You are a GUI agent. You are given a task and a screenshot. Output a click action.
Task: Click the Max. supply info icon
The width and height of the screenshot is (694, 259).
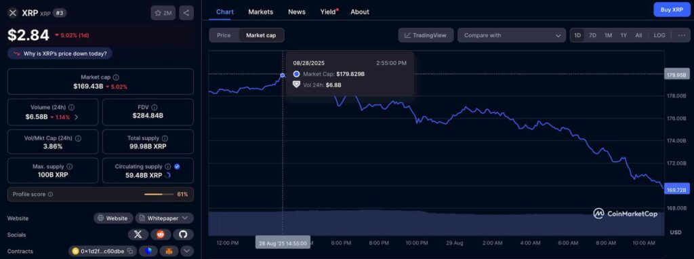[x=70, y=167]
